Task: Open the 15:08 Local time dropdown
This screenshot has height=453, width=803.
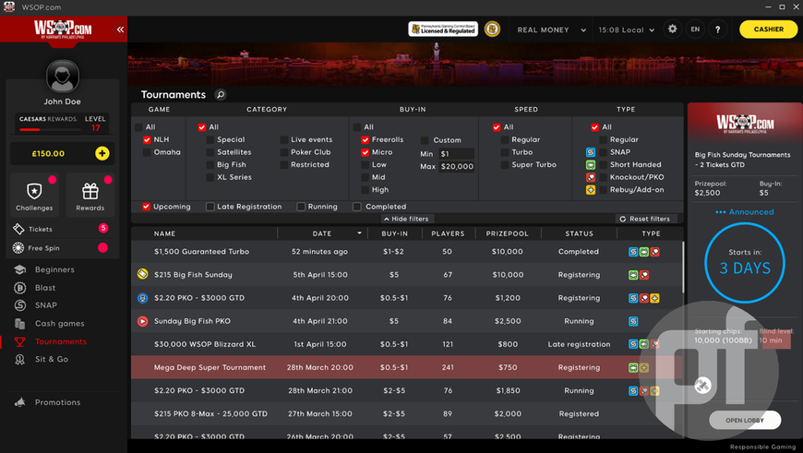Action: click(x=627, y=30)
